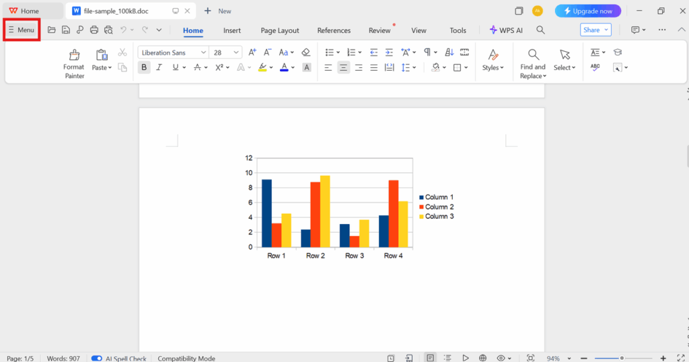The image size is (689, 362).
Task: Click the Borders icon
Action: tap(457, 68)
